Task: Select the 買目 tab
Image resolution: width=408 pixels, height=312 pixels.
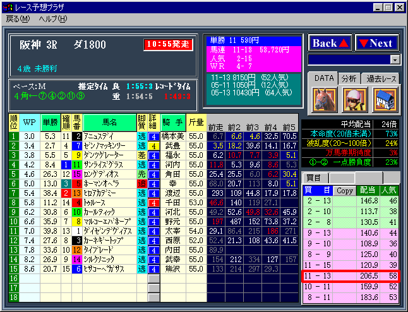Action: pos(314,177)
